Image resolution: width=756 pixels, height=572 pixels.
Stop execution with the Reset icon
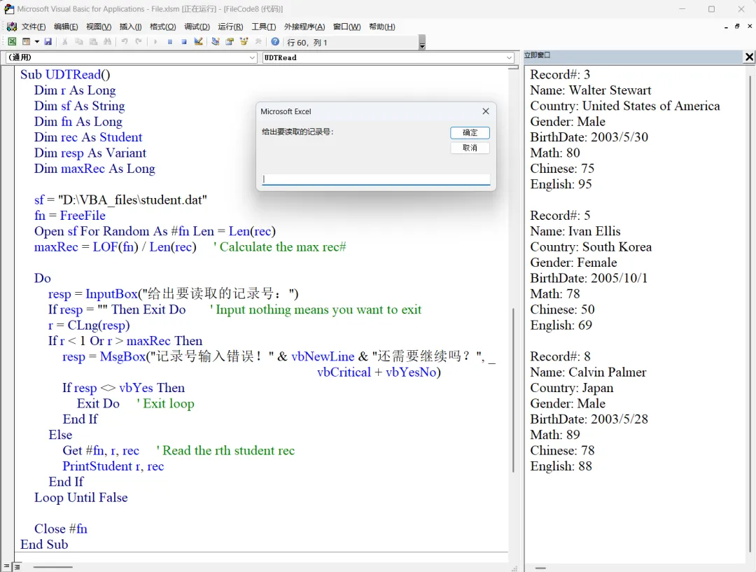click(183, 42)
